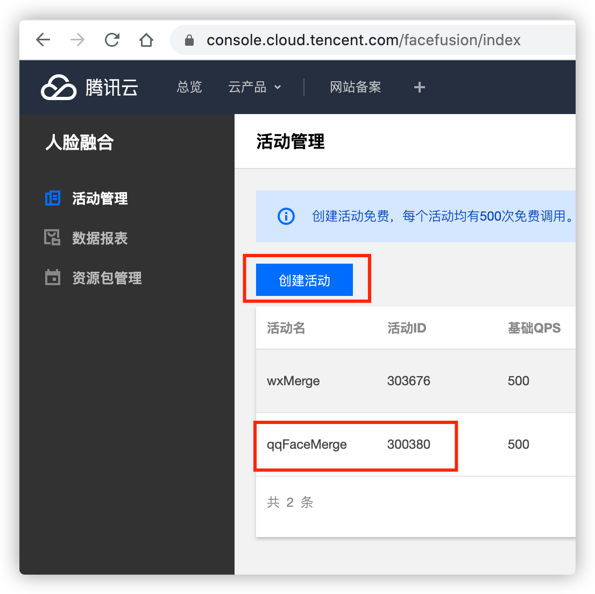The image size is (595, 594).
Task: Click the address bar URL field
Action: pyautogui.click(x=373, y=40)
